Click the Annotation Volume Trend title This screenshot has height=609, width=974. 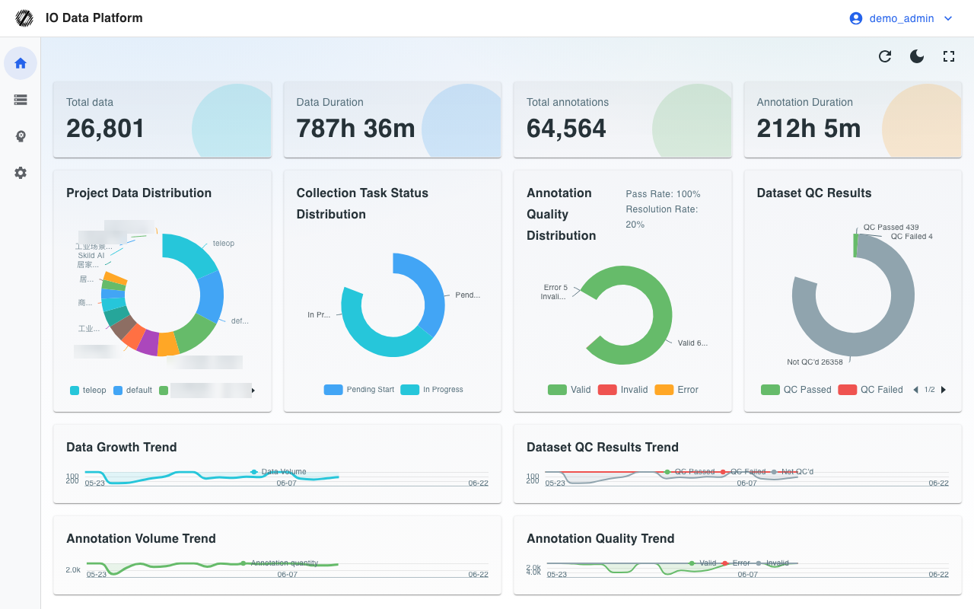(141, 538)
